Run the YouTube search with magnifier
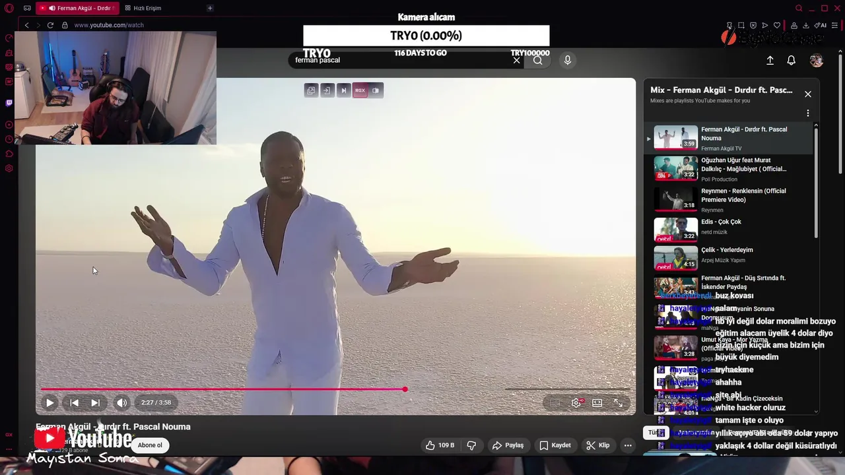 pos(538,60)
